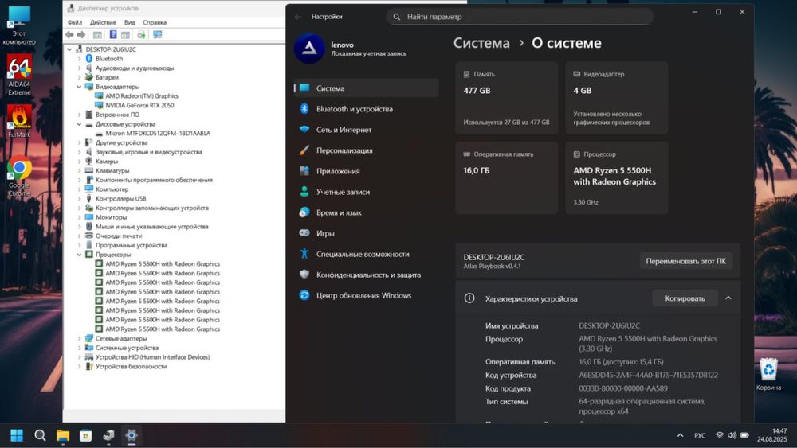Screen dimensions: 797x448
Task: Click the Wi-Fi icon in system tray
Action: point(719,435)
